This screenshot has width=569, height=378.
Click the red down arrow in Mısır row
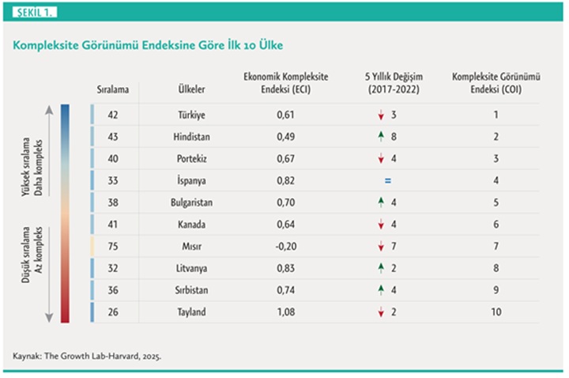[379, 247]
